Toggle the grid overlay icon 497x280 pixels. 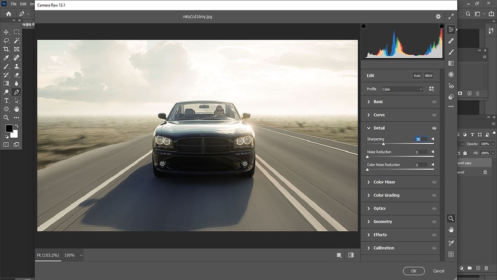[x=451, y=254]
